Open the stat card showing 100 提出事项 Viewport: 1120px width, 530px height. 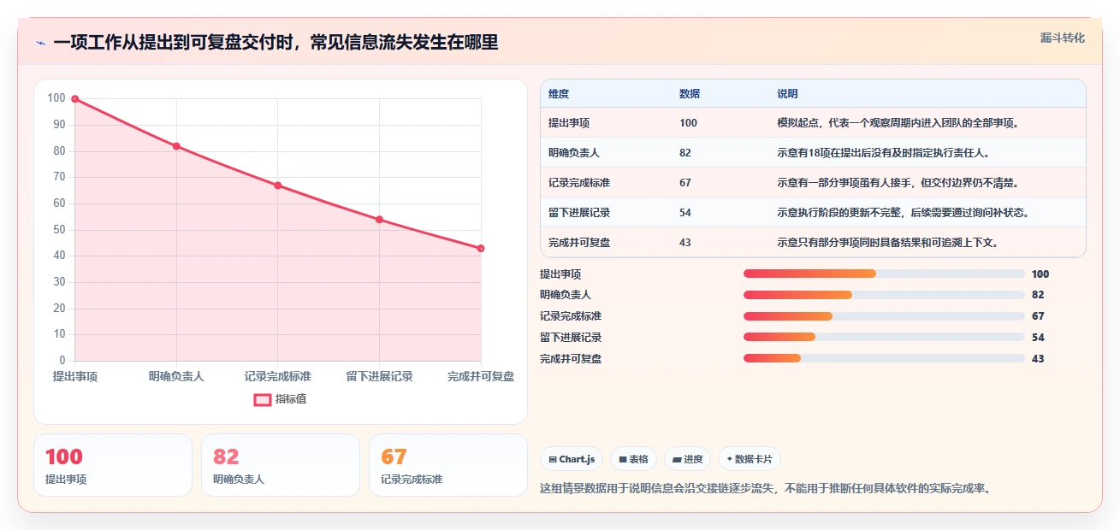coord(113,465)
